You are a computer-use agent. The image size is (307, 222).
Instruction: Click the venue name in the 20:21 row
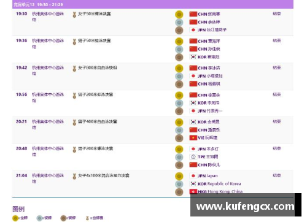[48, 124]
